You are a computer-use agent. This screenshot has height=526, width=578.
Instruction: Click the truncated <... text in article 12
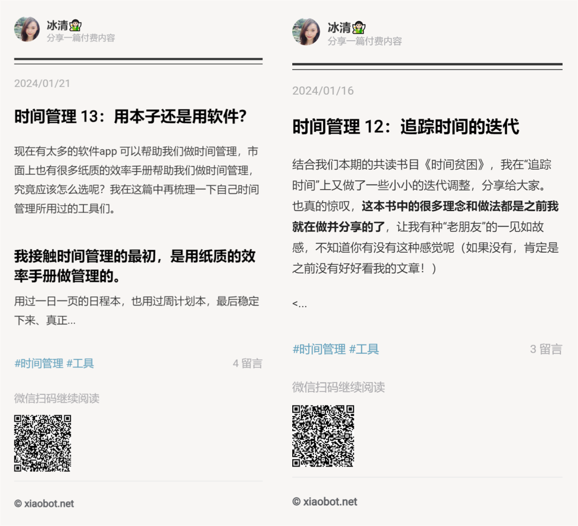point(299,304)
